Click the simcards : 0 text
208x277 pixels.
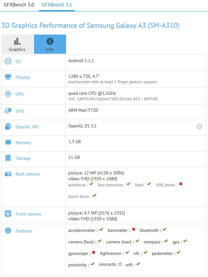coord(110,265)
